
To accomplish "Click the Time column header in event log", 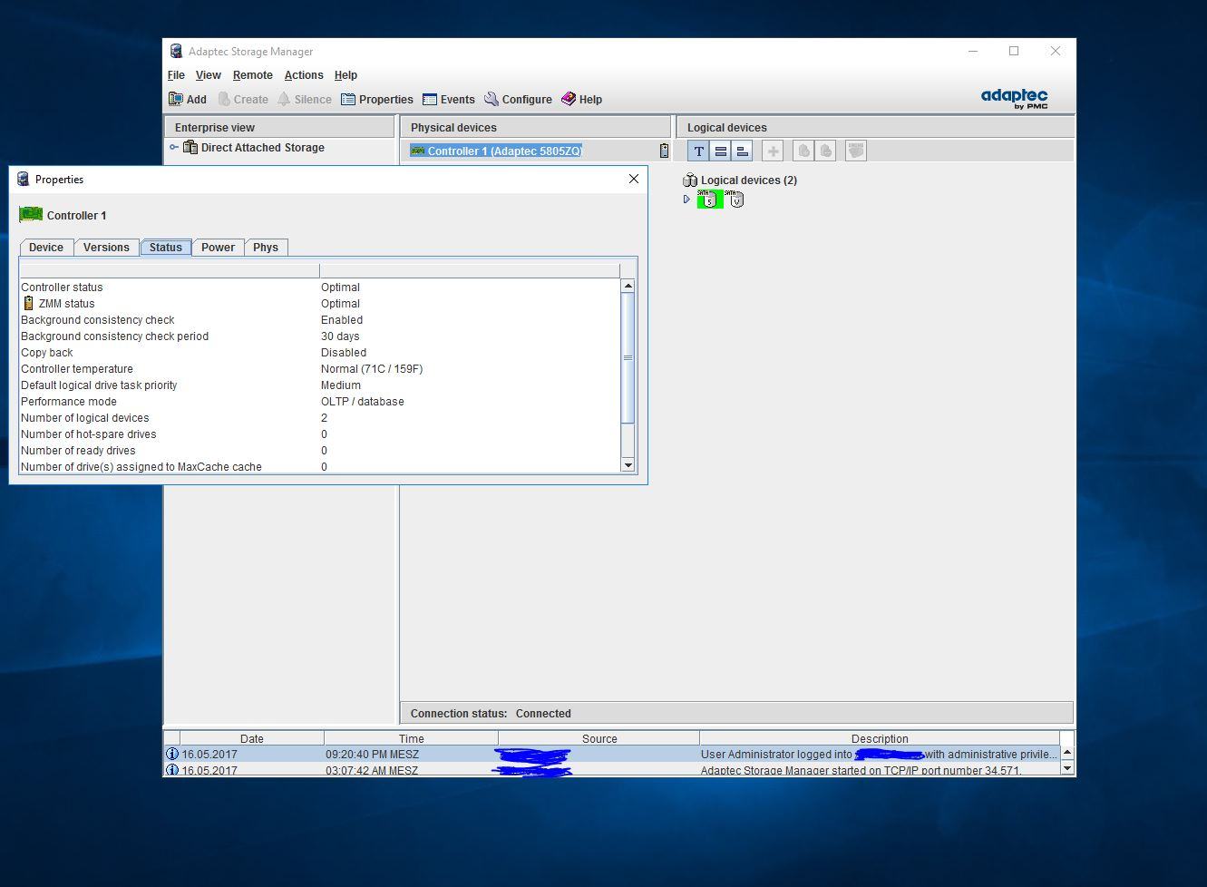I will 411,738.
